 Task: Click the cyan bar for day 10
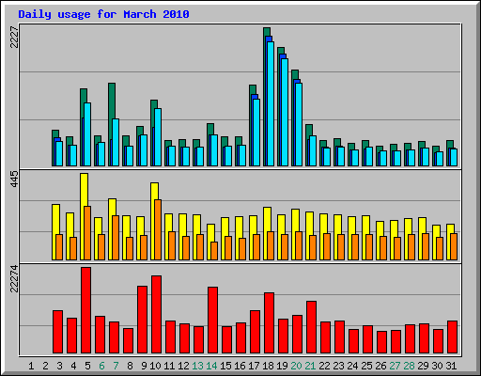click(158, 137)
